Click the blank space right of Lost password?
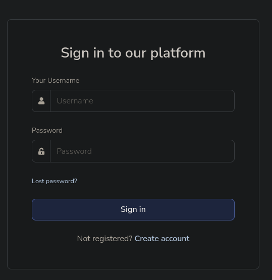The height and width of the screenshot is (280, 272). [x=155, y=181]
